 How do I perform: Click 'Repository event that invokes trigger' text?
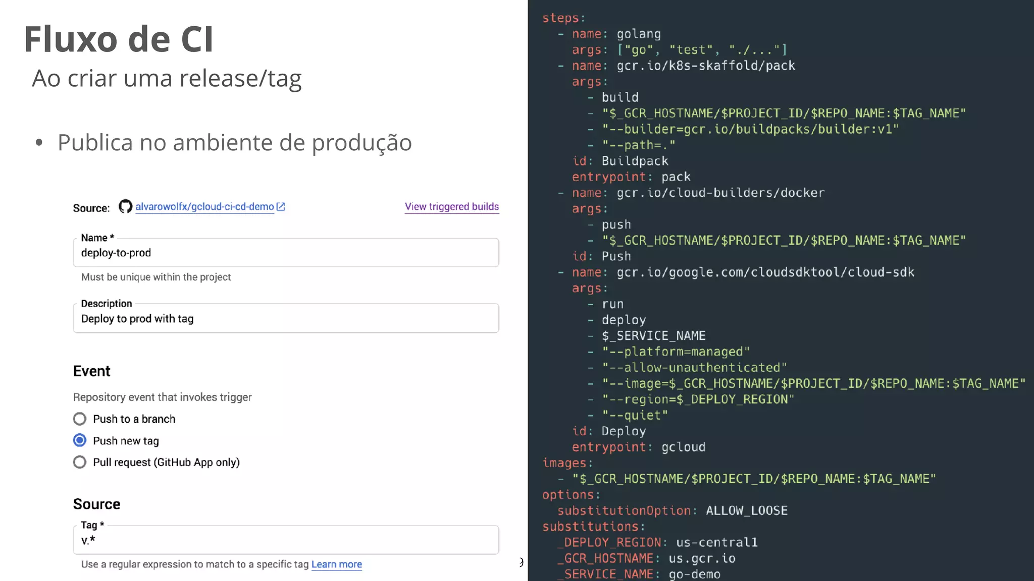[x=162, y=397]
